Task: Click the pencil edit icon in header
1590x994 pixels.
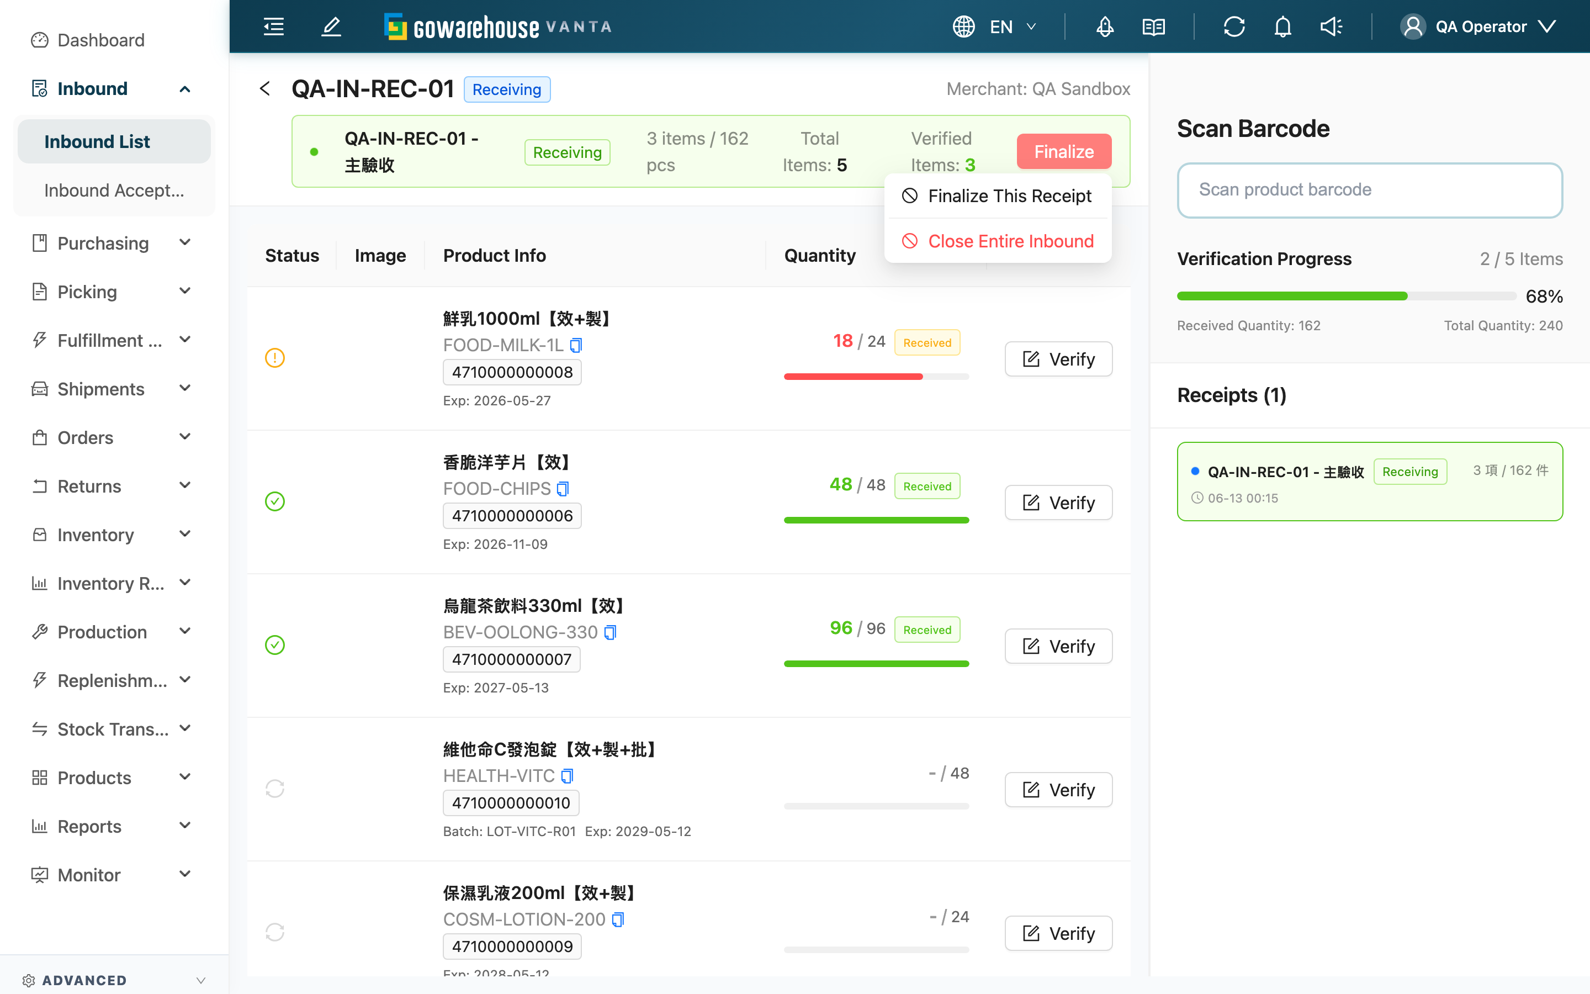Action: (x=331, y=27)
